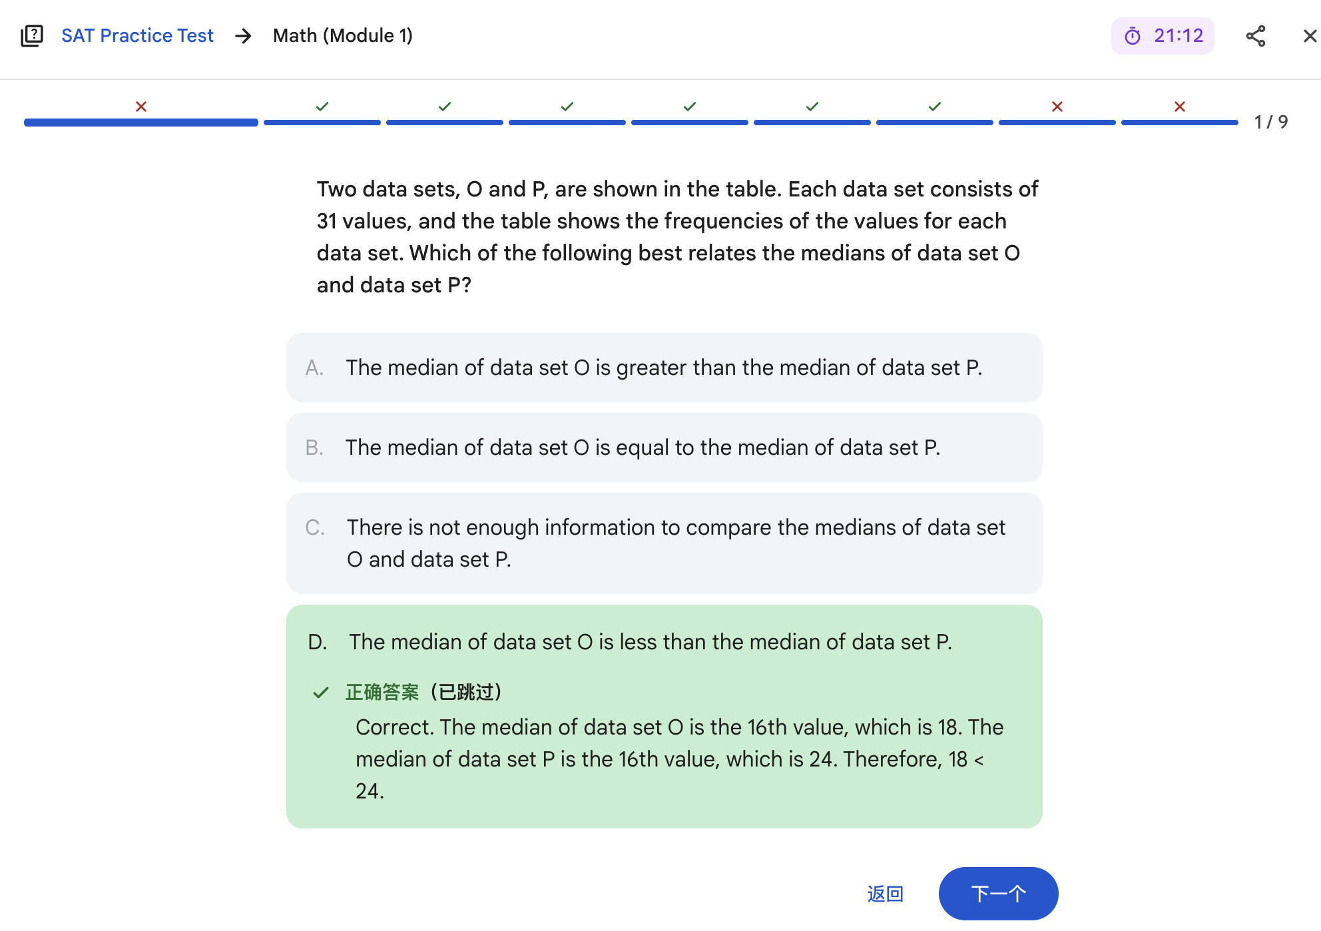This screenshot has width=1321, height=931.
Task: Click the share icon
Action: click(1255, 36)
